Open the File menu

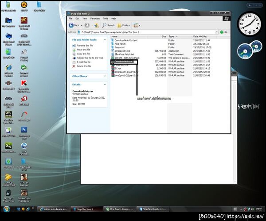[70, 19]
